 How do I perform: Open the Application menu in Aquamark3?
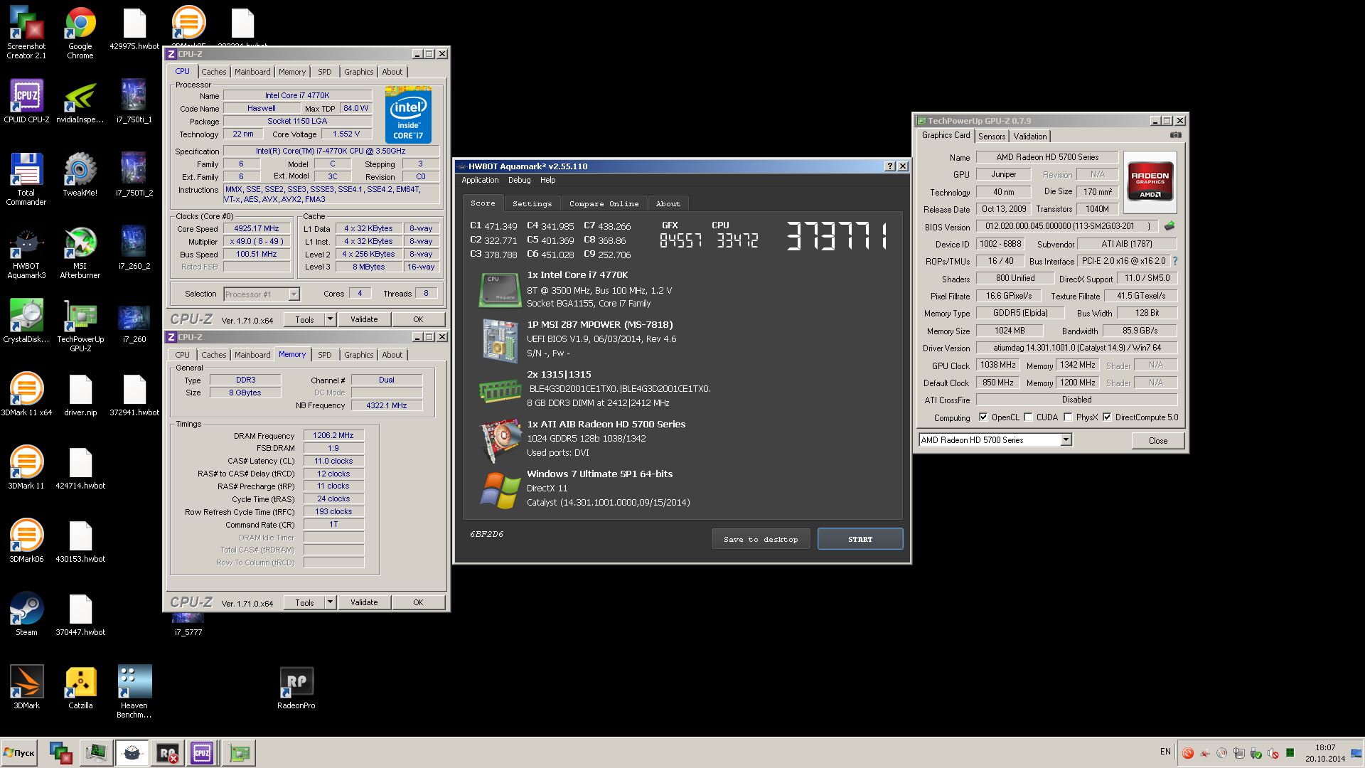(x=480, y=181)
